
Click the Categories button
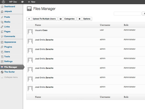[x=69, y=19]
